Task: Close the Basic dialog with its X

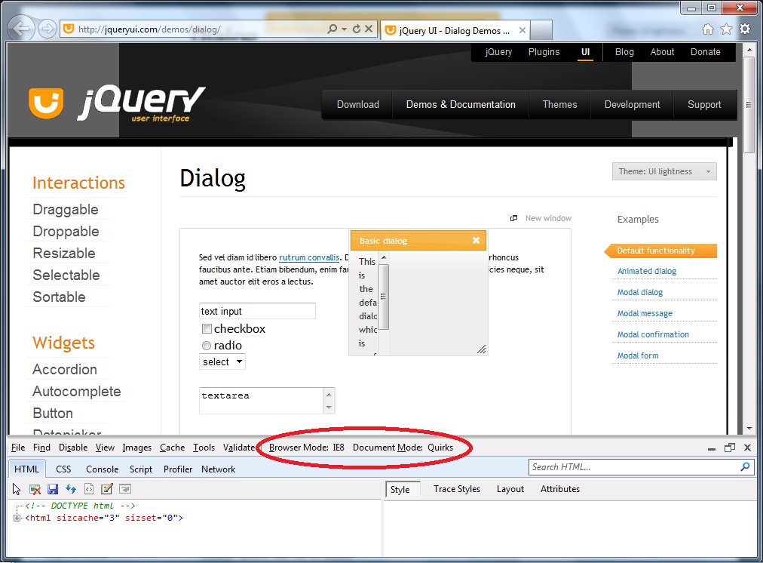Action: click(476, 241)
